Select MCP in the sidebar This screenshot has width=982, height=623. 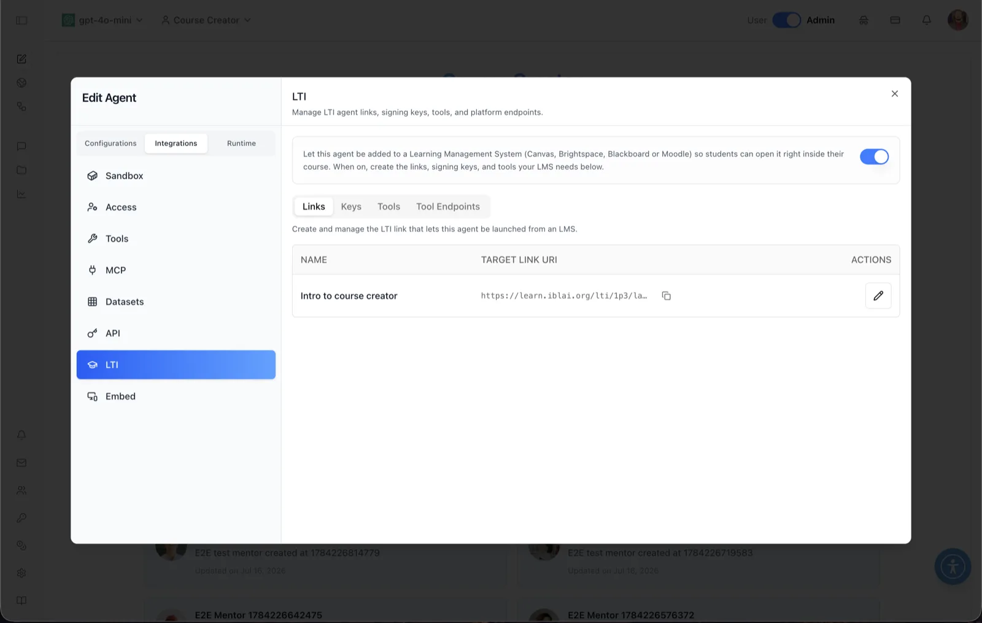point(176,270)
